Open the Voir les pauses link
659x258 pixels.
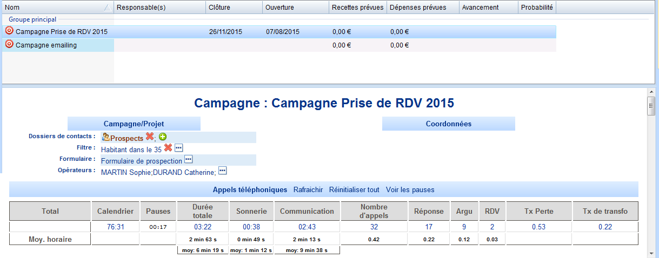coord(410,190)
